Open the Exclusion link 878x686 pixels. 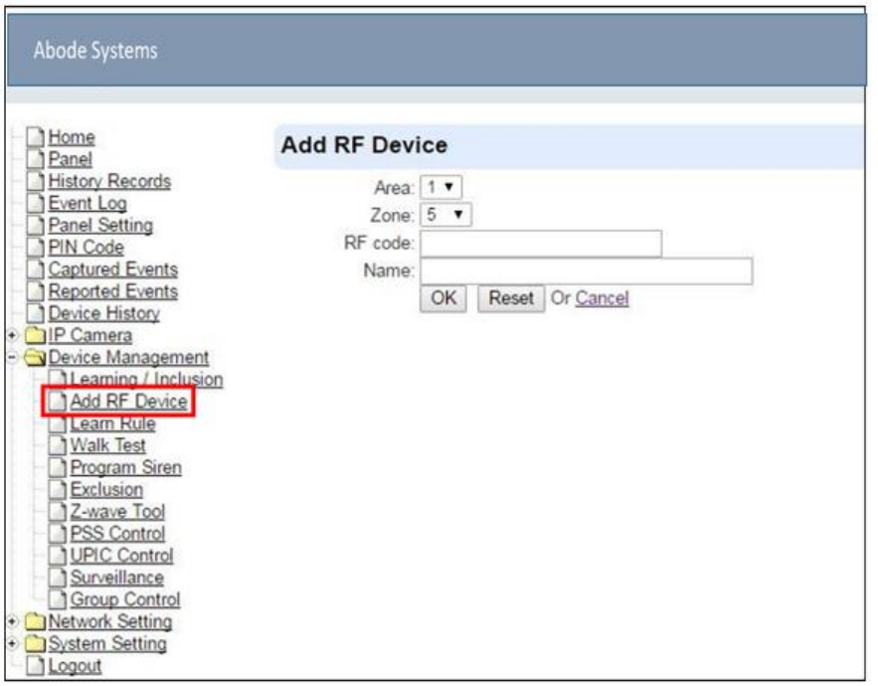106,489
